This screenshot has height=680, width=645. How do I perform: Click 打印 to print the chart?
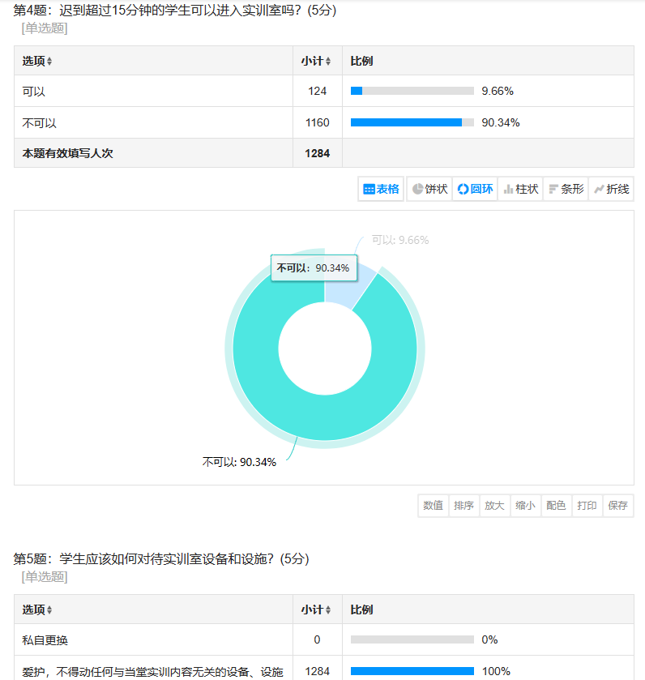(587, 506)
